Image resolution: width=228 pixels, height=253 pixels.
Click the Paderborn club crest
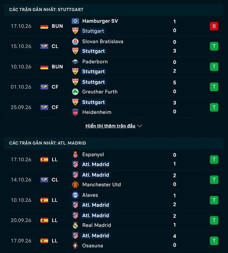[75, 62]
